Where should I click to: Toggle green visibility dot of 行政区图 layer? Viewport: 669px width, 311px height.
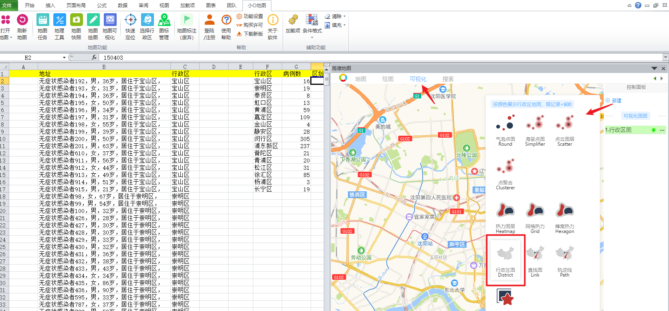coord(653,130)
